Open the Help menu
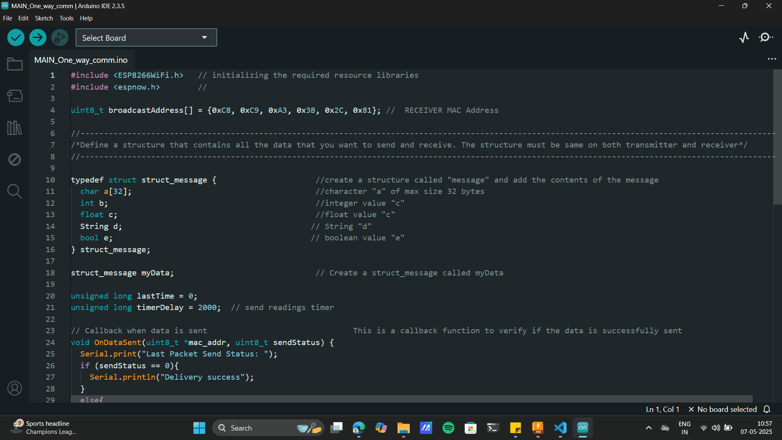This screenshot has width=782, height=440. pyautogui.click(x=86, y=18)
